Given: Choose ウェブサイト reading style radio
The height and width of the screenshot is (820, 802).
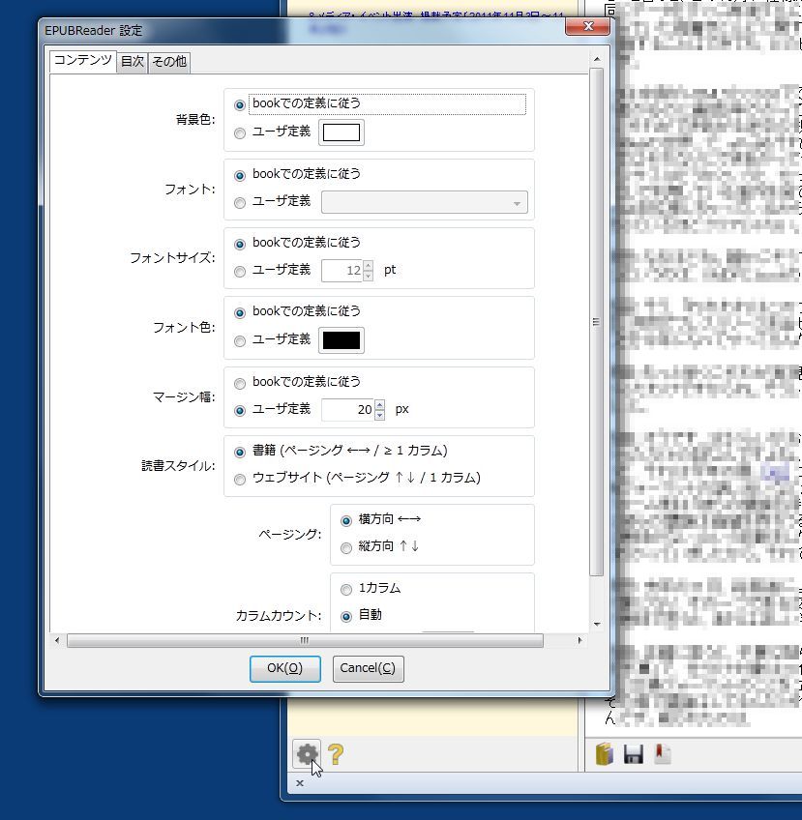Looking at the screenshot, I should click(240, 479).
